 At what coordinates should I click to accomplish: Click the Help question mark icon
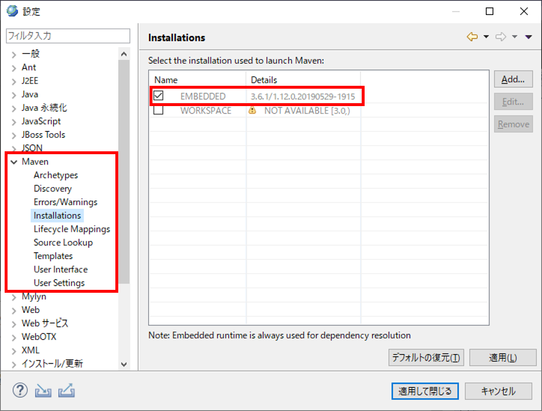[x=20, y=390]
